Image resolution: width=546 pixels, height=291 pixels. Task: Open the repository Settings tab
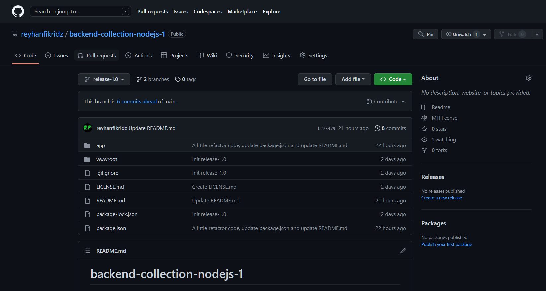pos(313,56)
